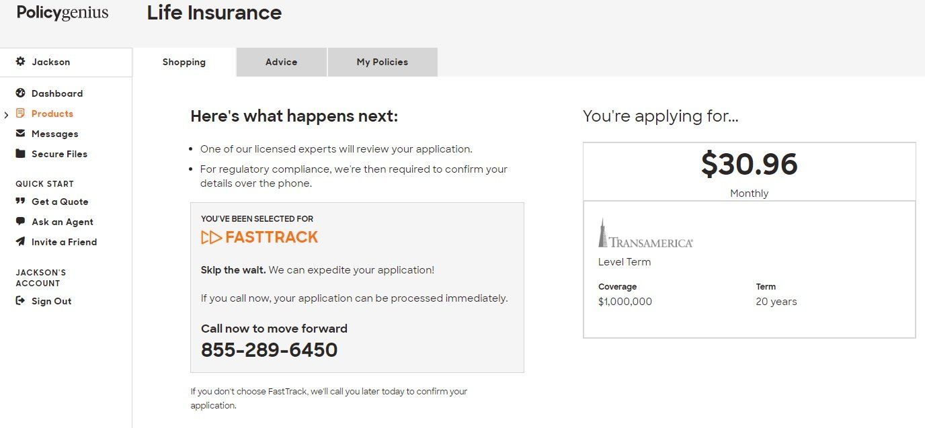Click the Secure Files folder icon
This screenshot has height=428, width=925.
(x=20, y=153)
